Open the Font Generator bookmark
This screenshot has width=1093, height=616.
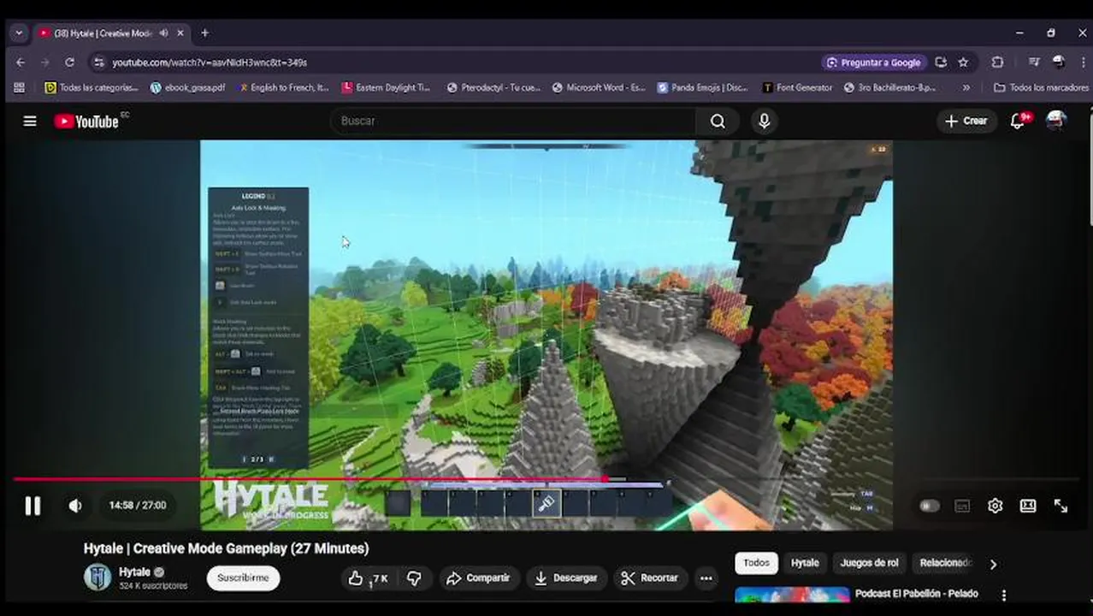[797, 87]
